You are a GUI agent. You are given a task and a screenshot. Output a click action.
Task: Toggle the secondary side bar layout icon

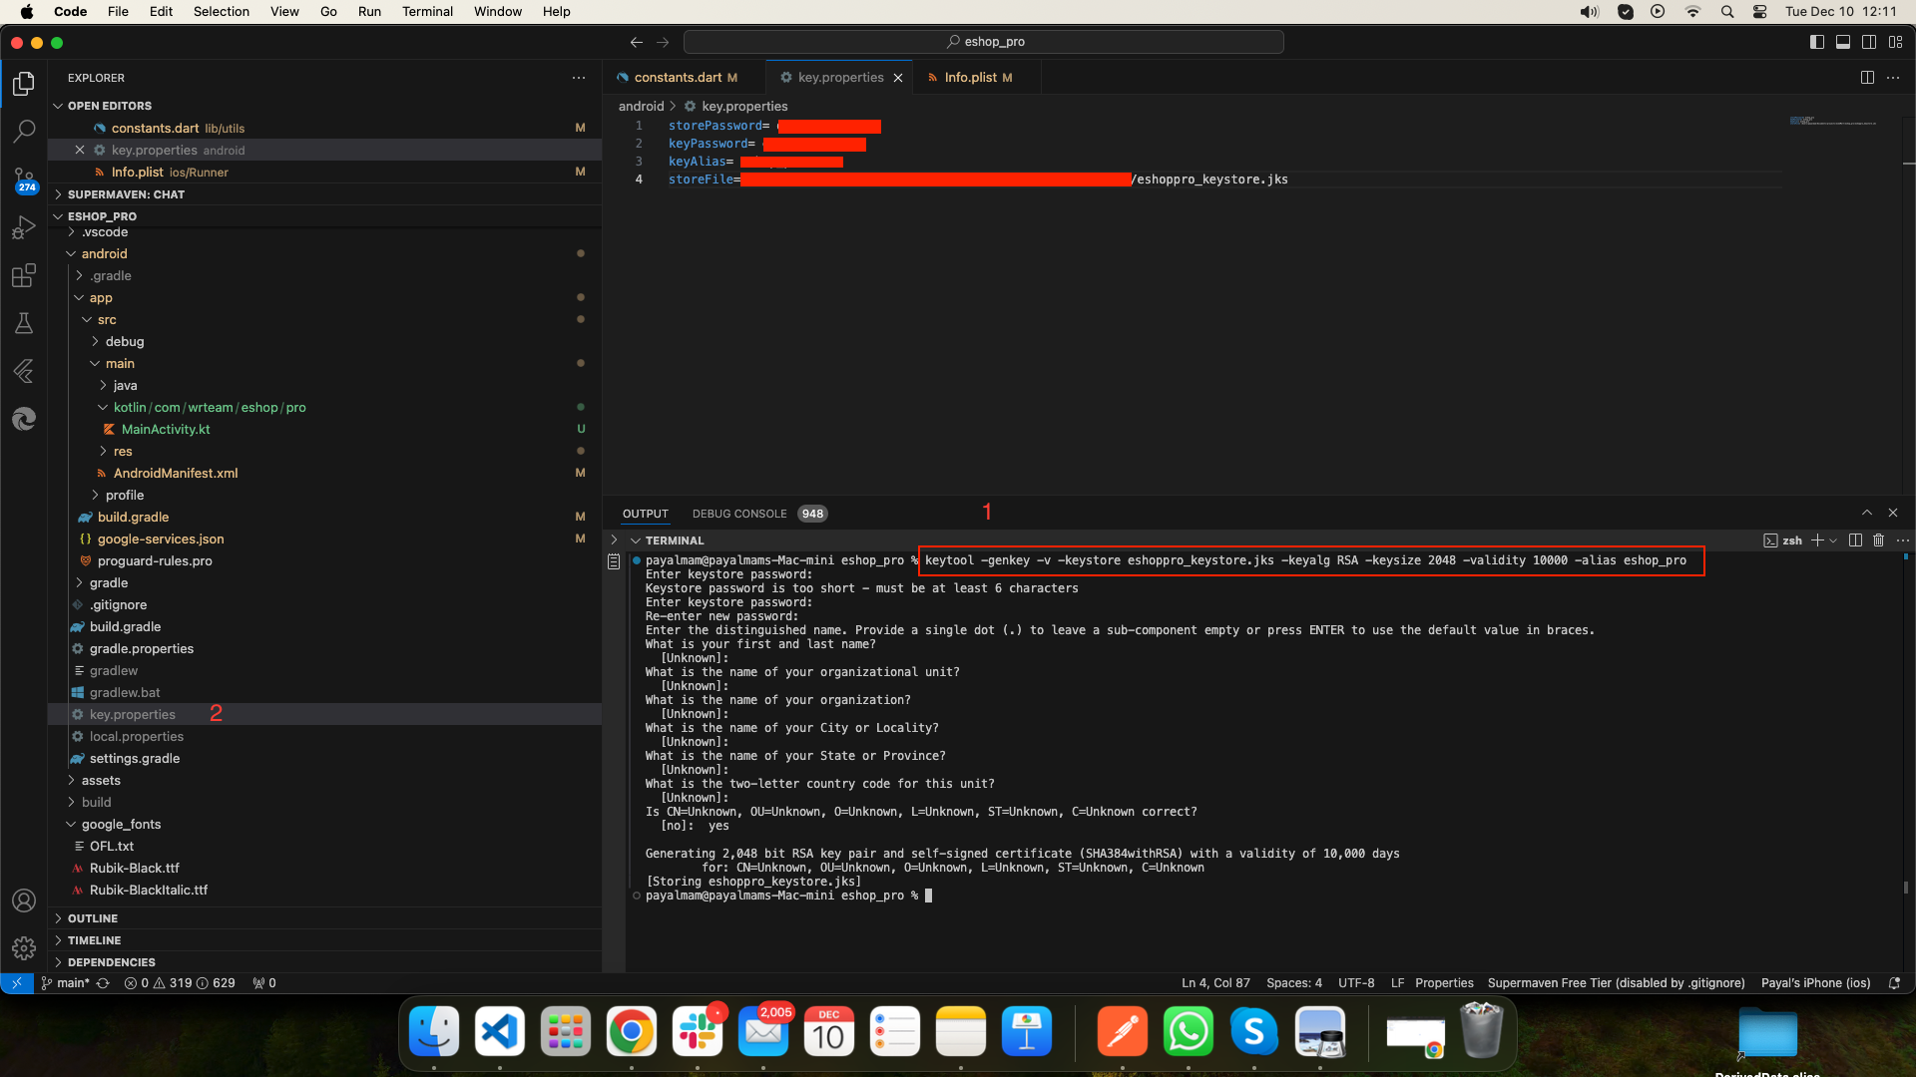tap(1869, 42)
